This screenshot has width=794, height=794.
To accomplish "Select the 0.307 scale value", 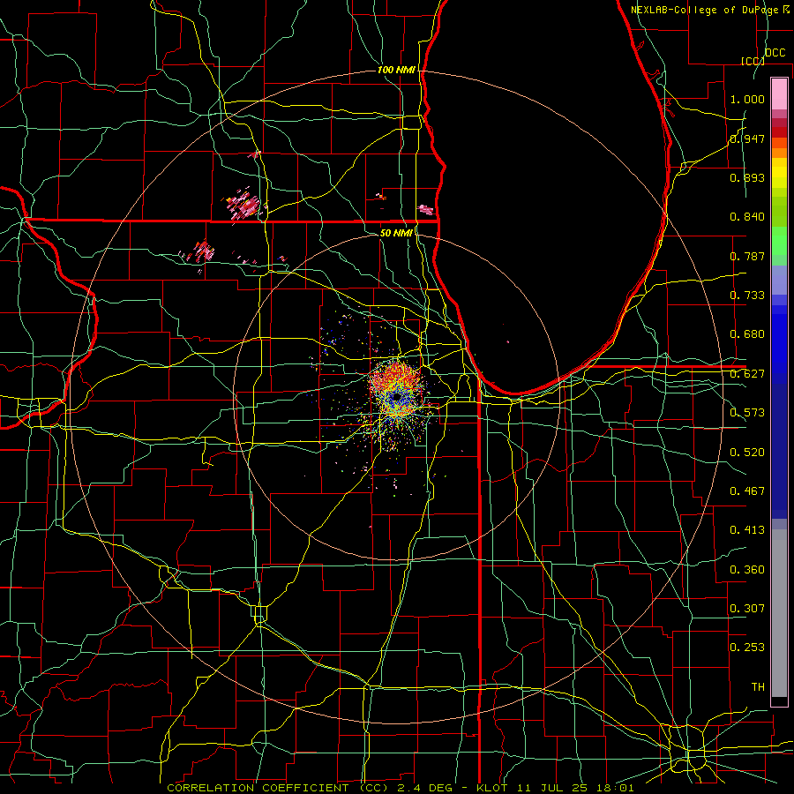I will [747, 609].
